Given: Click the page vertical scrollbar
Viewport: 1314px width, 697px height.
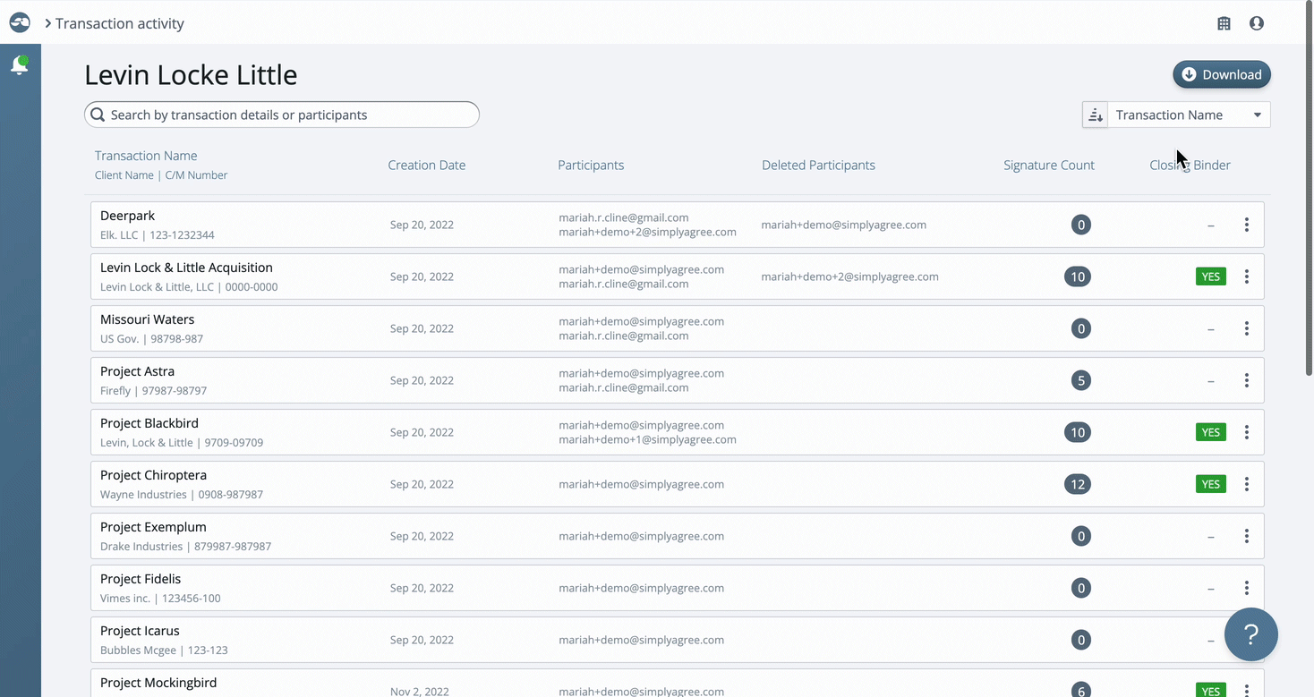Looking at the screenshot, I should 1309,188.
